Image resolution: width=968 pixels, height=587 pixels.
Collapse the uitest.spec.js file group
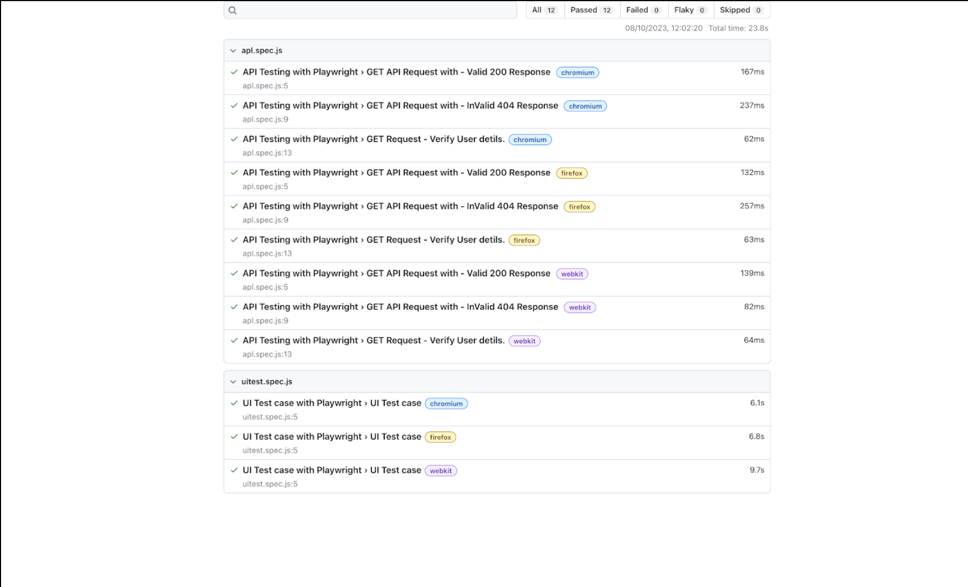coord(233,382)
